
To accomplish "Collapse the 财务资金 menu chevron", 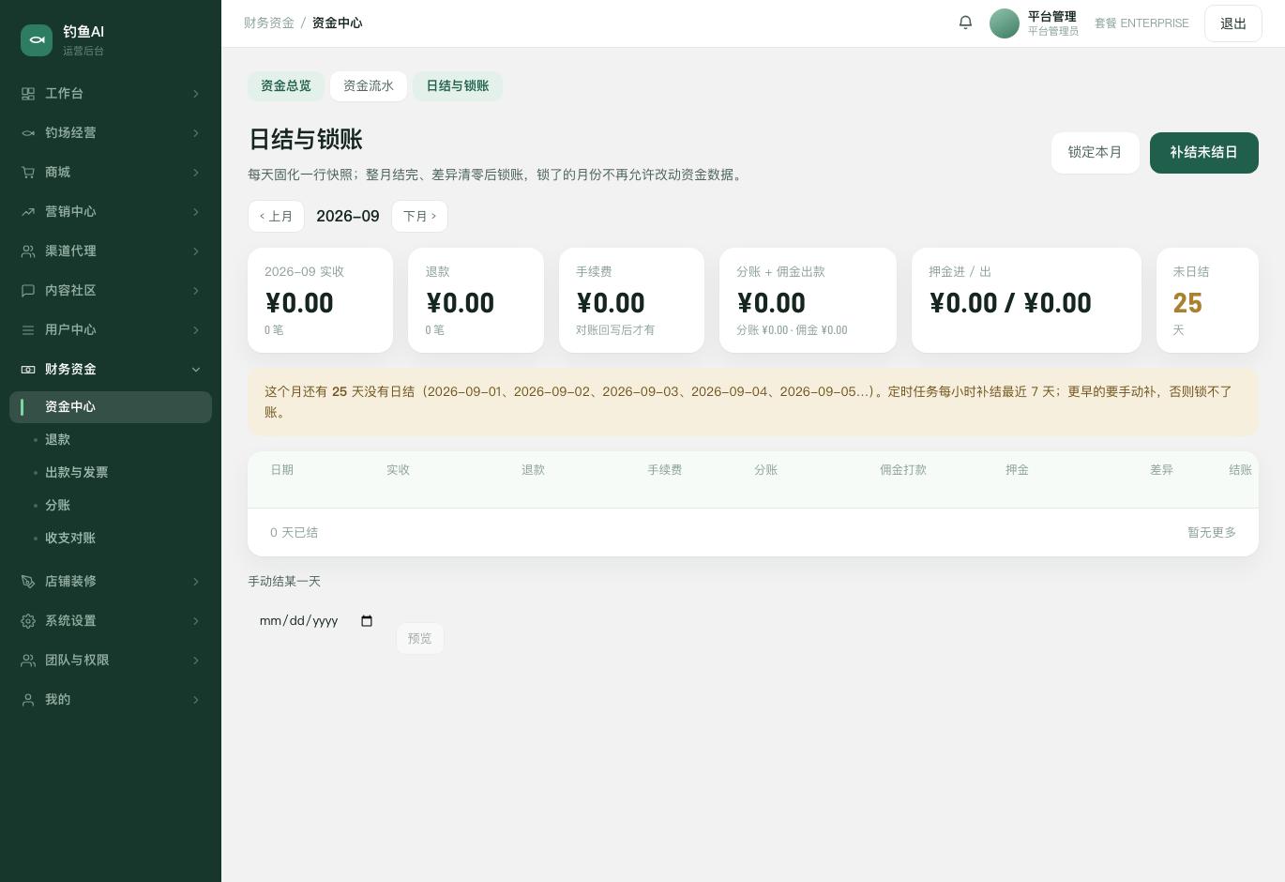I will click(x=196, y=370).
